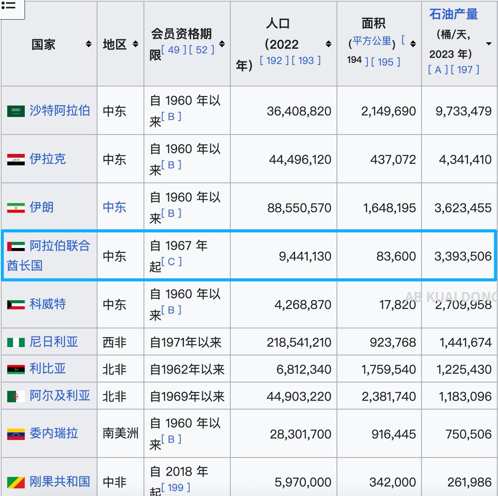
Task: Select 南美洲 region cell
Action: click(x=120, y=434)
